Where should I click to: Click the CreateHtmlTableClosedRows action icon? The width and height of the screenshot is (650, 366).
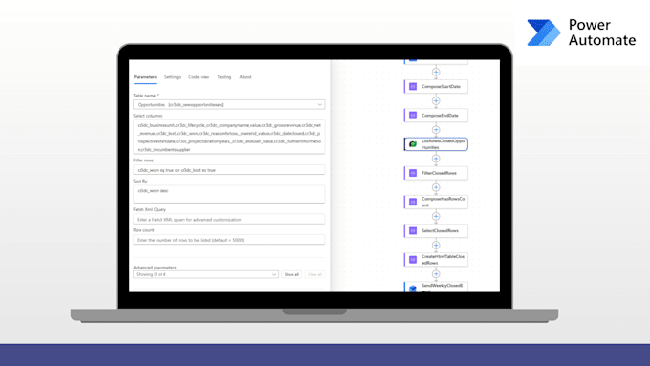(x=413, y=260)
